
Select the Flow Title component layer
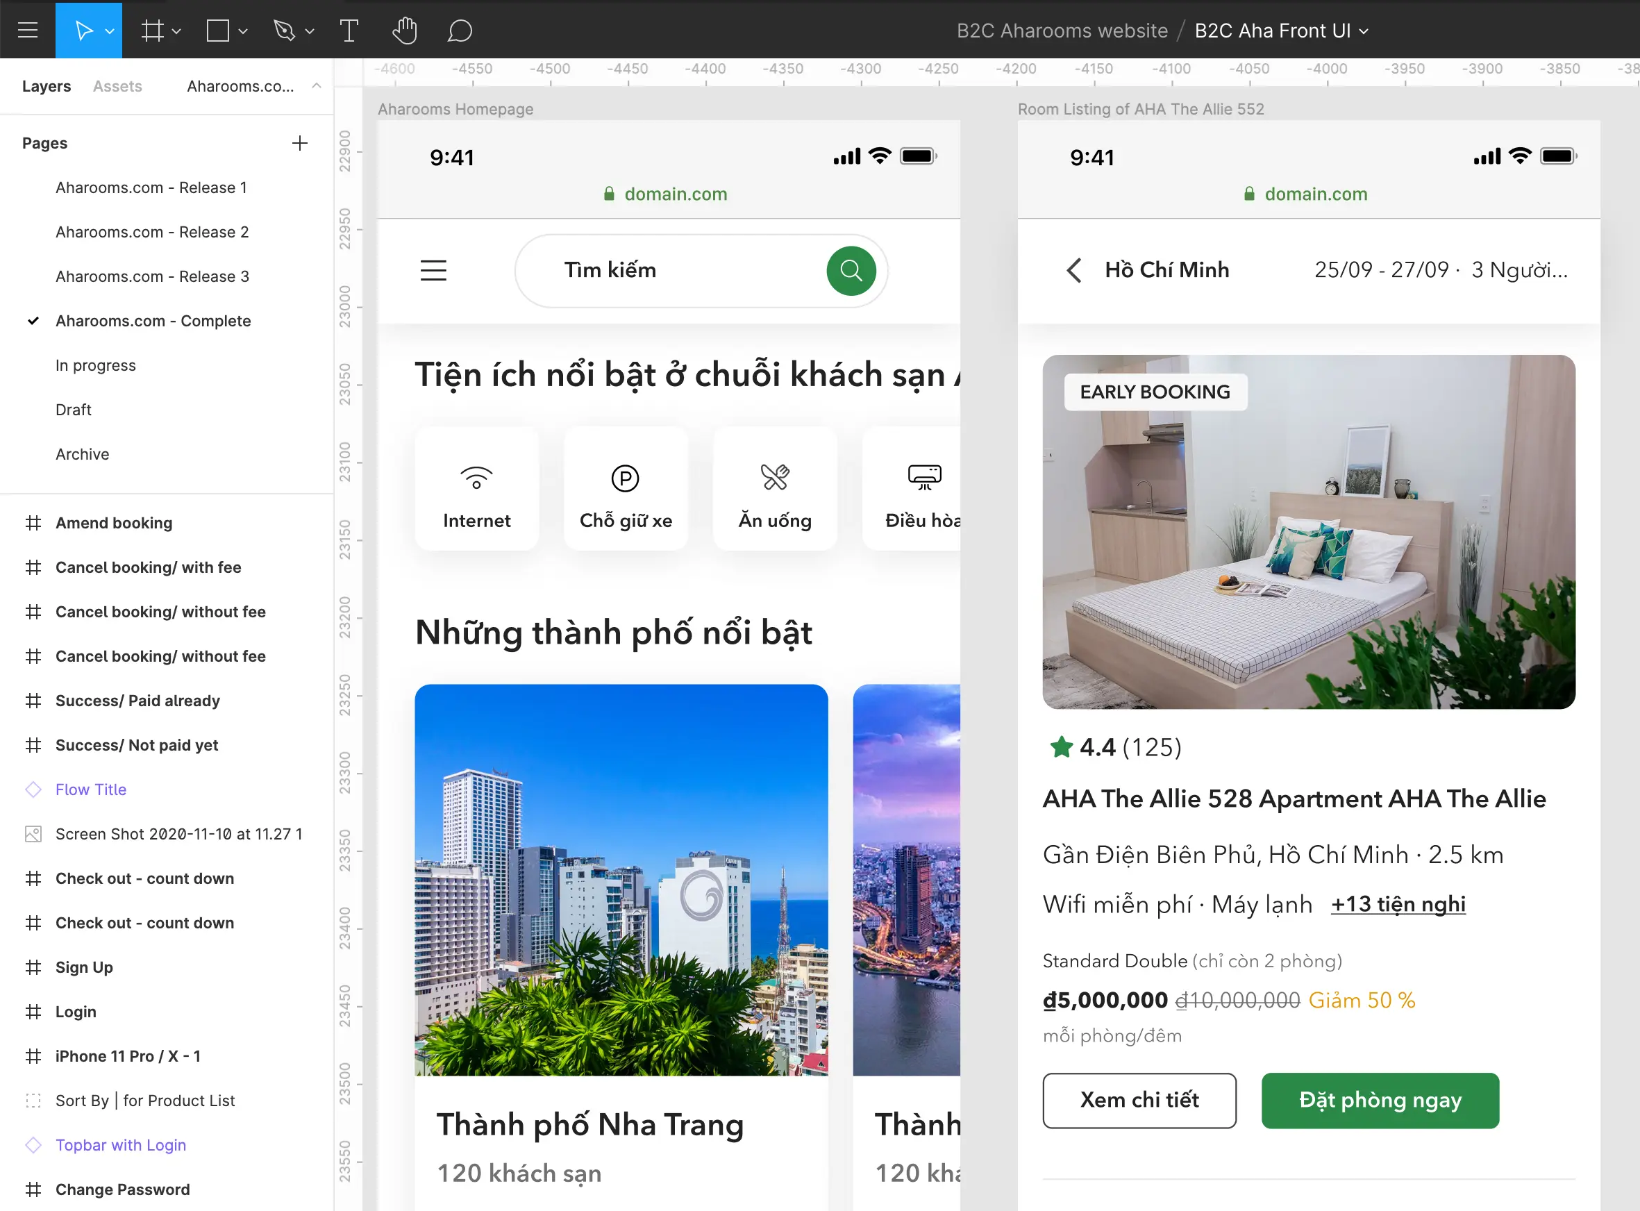point(91,790)
